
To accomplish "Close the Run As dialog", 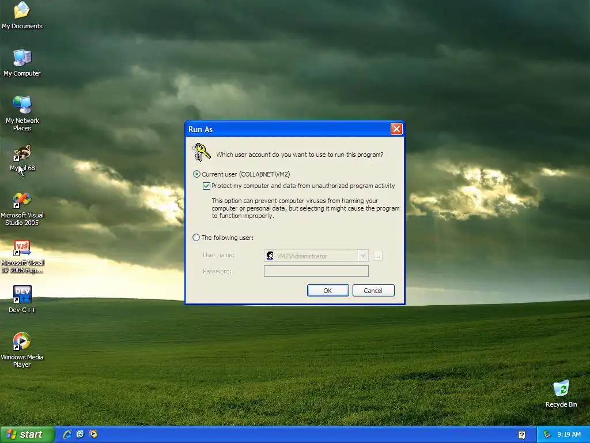I will 396,129.
